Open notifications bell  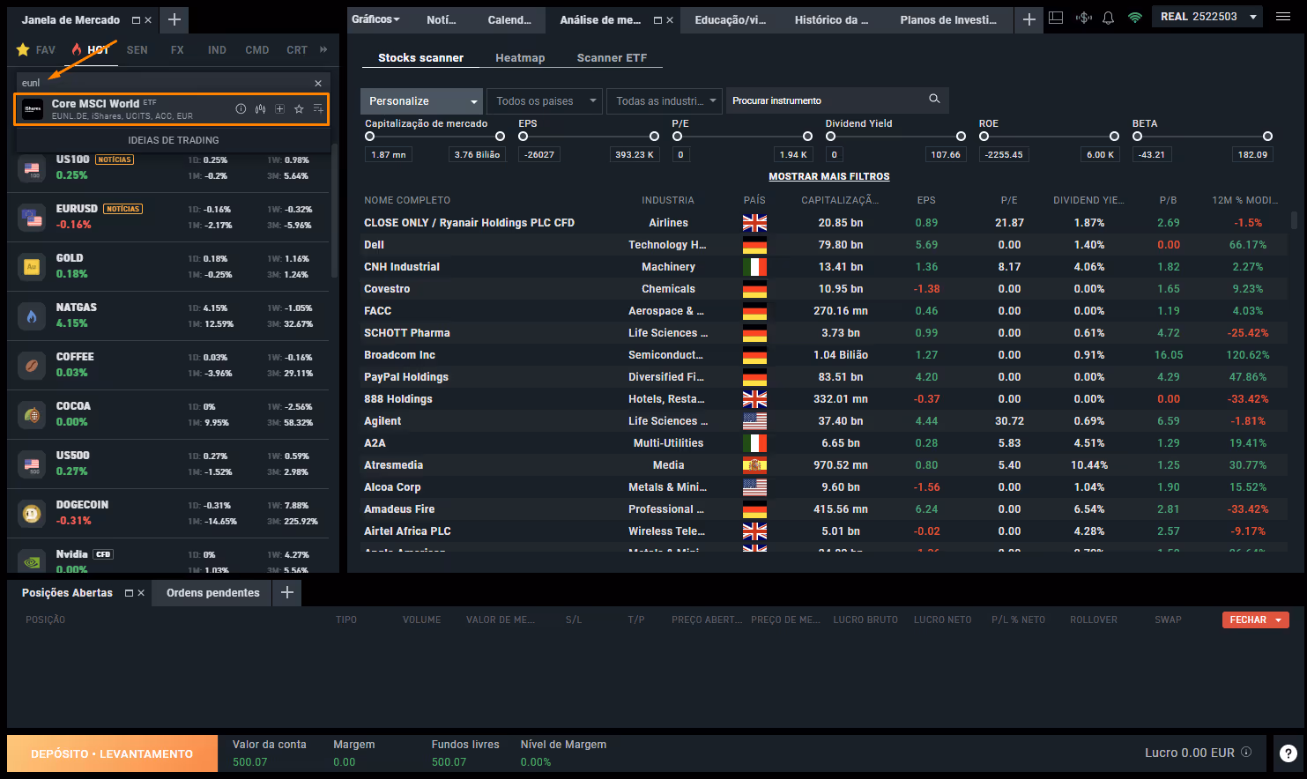coord(1109,18)
